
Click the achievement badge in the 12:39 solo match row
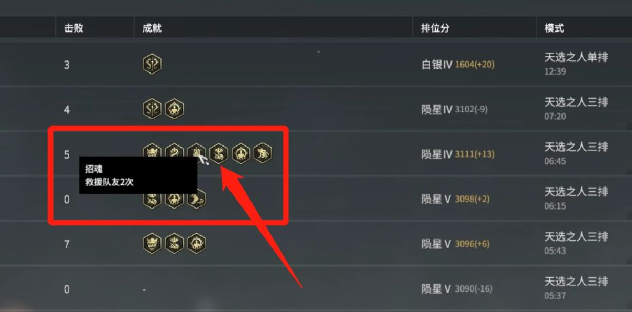click(152, 65)
